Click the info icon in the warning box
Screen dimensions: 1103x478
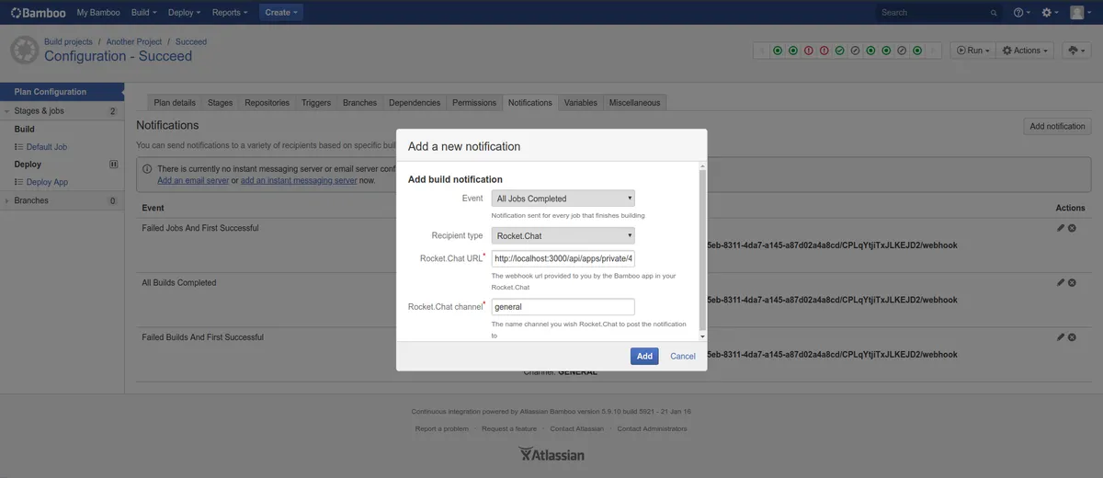147,169
